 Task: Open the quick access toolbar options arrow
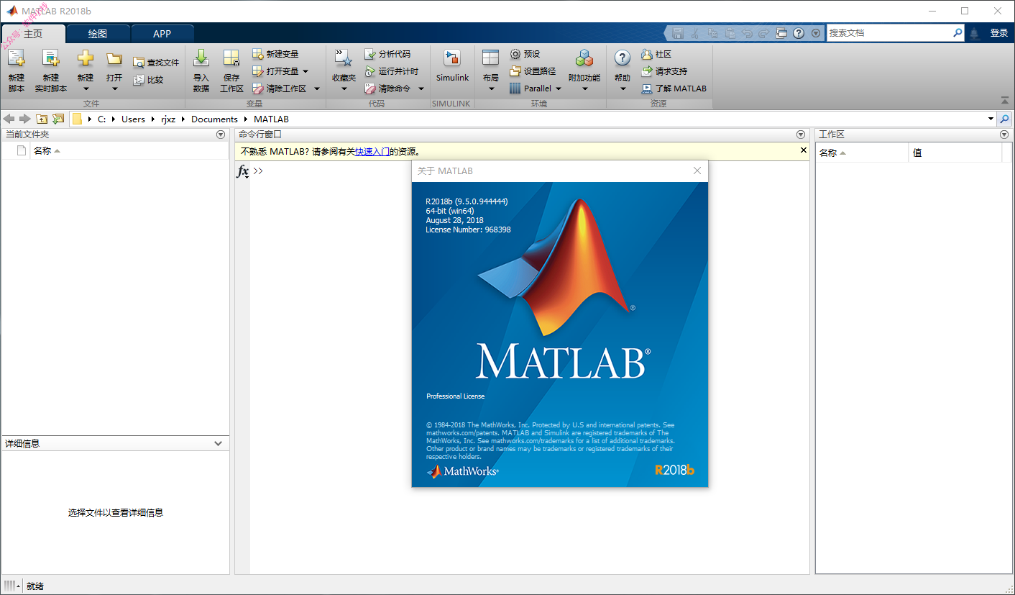coord(816,33)
